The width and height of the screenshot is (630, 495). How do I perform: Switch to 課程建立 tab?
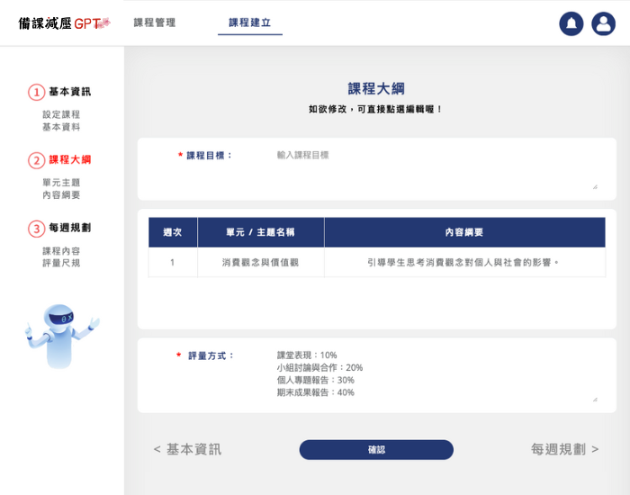coord(249,22)
